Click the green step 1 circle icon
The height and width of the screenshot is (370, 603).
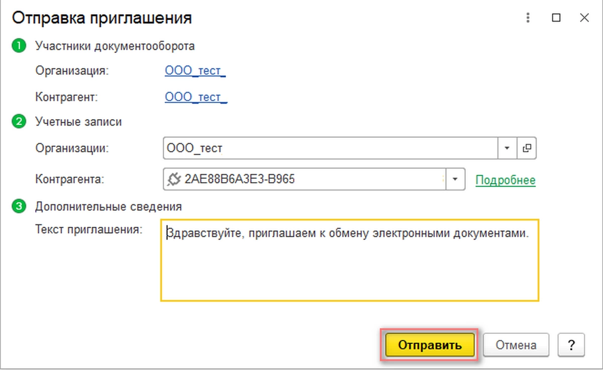coord(19,46)
